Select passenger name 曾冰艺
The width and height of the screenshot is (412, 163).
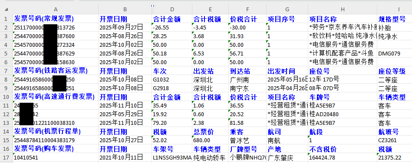tap(247, 140)
